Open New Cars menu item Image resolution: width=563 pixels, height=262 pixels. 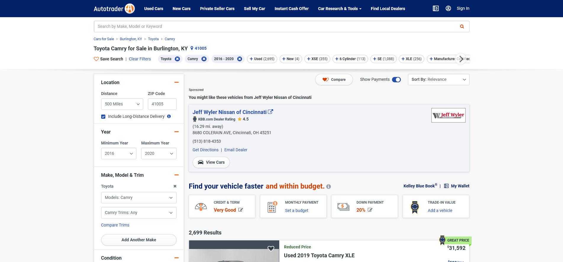[x=181, y=9]
